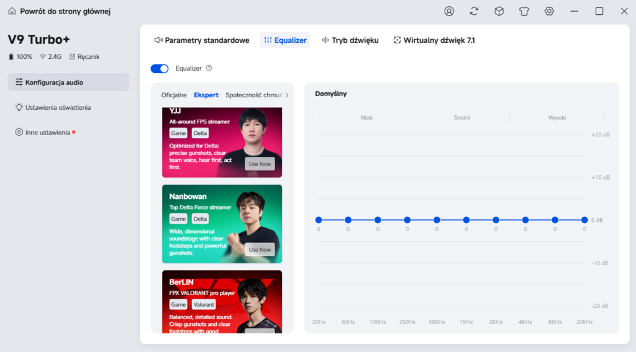636x352 pixels.
Task: Click the Domyślny preset title
Action: tap(331, 94)
